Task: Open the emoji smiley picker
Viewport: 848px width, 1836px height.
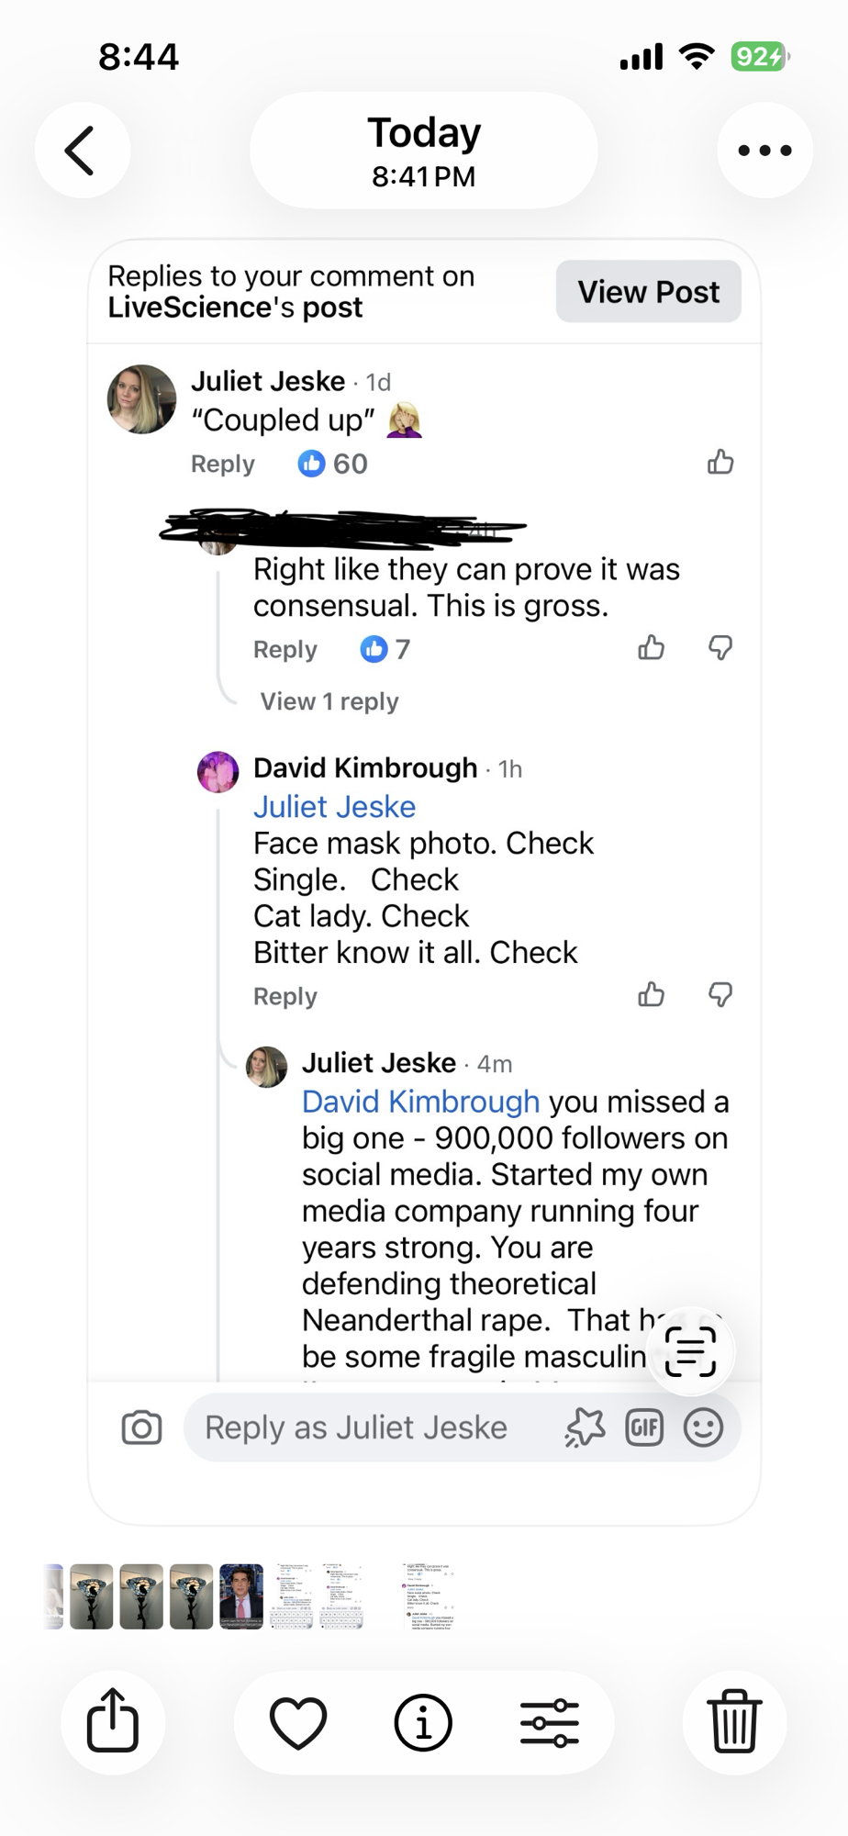Action: [x=703, y=1427]
